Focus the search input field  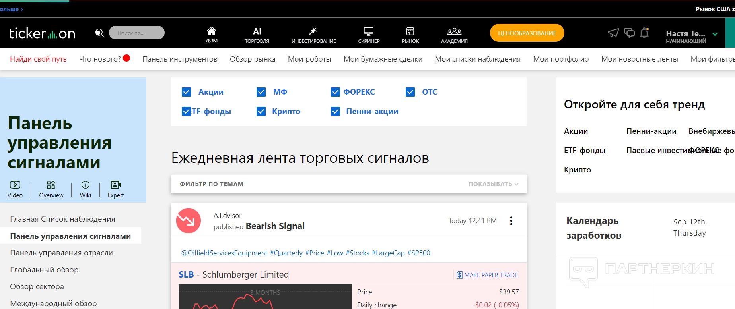(x=136, y=33)
